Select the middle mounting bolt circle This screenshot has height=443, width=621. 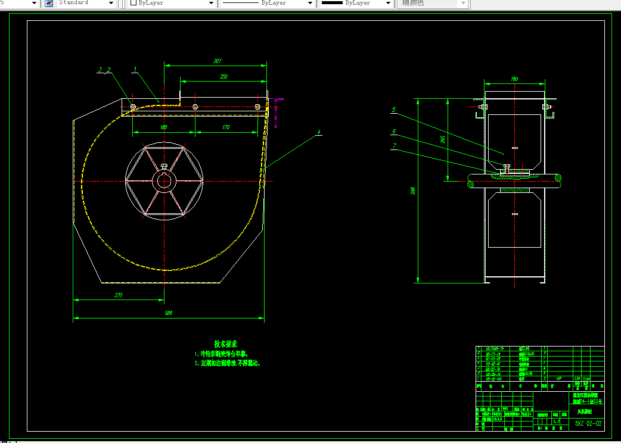(x=195, y=107)
